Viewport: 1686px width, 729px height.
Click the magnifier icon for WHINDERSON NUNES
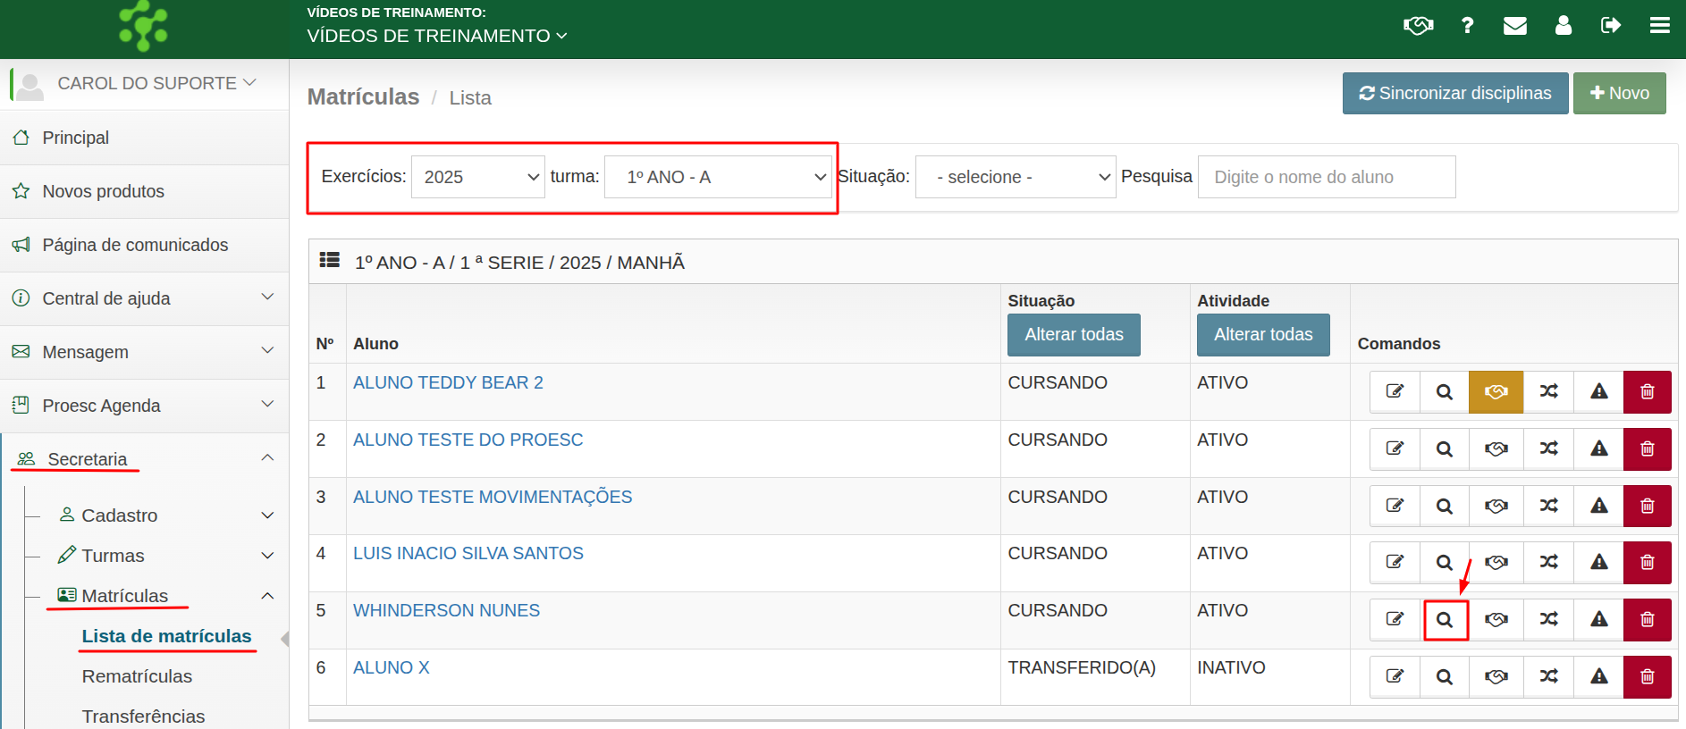click(x=1445, y=620)
